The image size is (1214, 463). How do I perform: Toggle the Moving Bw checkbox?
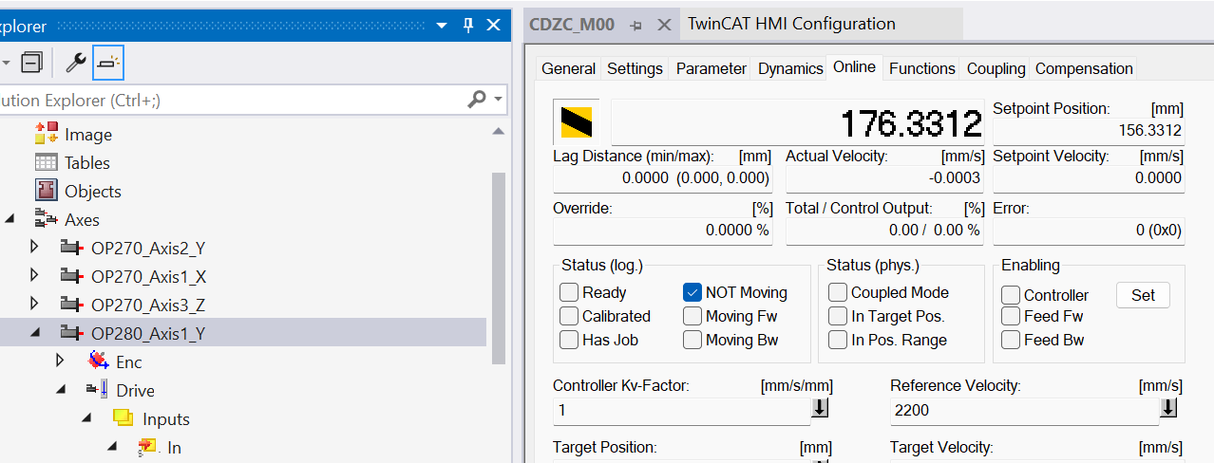[692, 340]
